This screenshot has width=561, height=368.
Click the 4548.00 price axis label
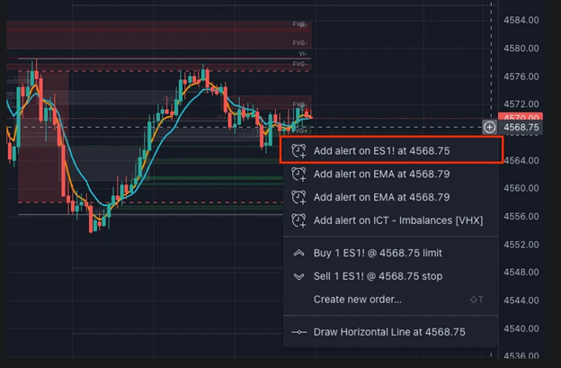point(521,273)
